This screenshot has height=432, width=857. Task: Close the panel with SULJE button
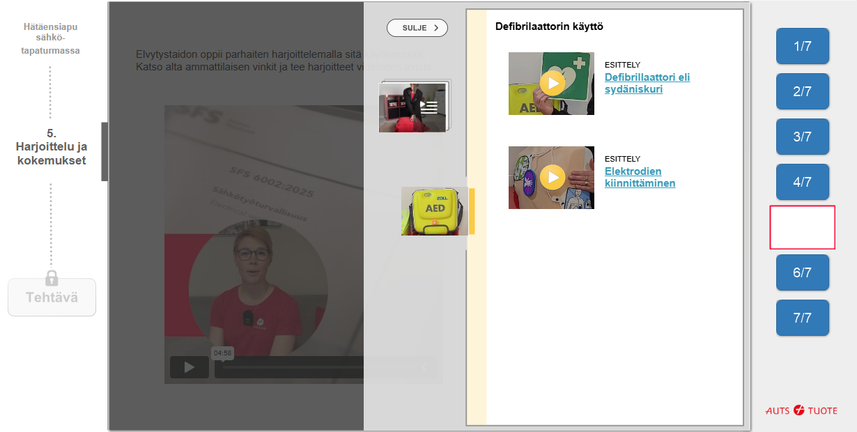(417, 28)
